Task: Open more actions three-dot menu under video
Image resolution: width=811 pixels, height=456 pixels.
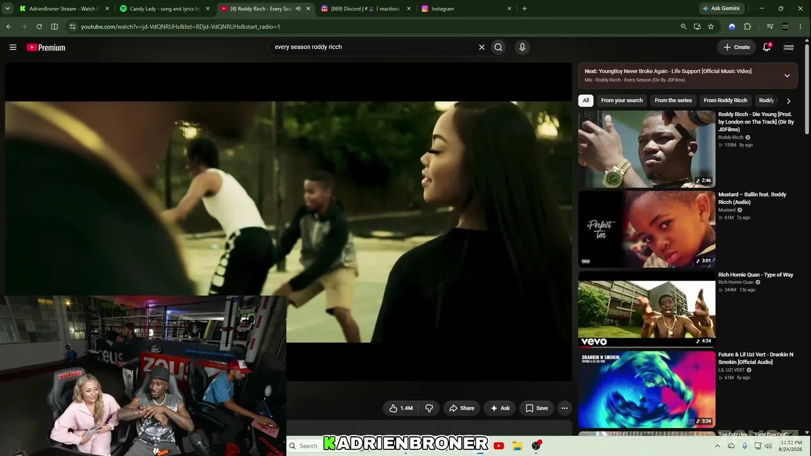Action: [x=565, y=408]
